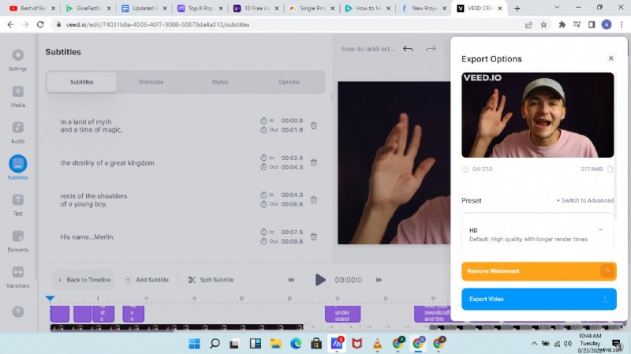This screenshot has width=631, height=354.
Task: Click trash icon for 'destiny of a great kingdom'
Action: click(313, 162)
